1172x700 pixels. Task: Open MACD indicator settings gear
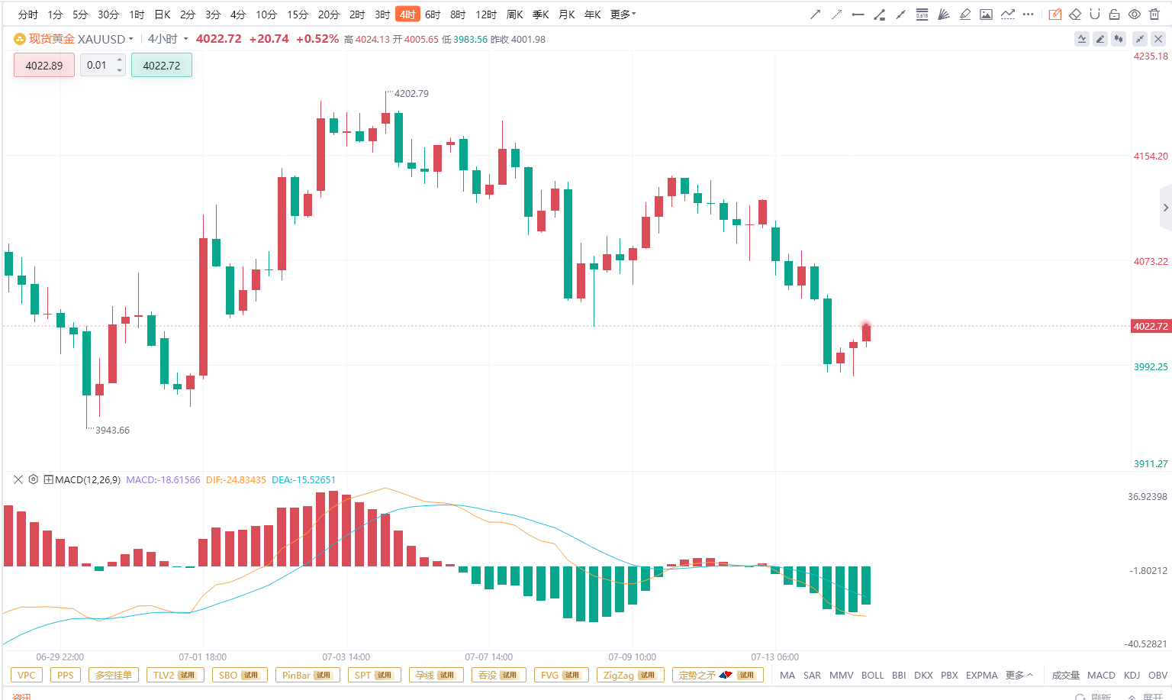tap(33, 479)
